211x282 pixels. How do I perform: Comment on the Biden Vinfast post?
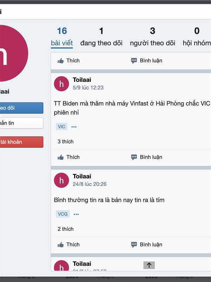(x=147, y=157)
